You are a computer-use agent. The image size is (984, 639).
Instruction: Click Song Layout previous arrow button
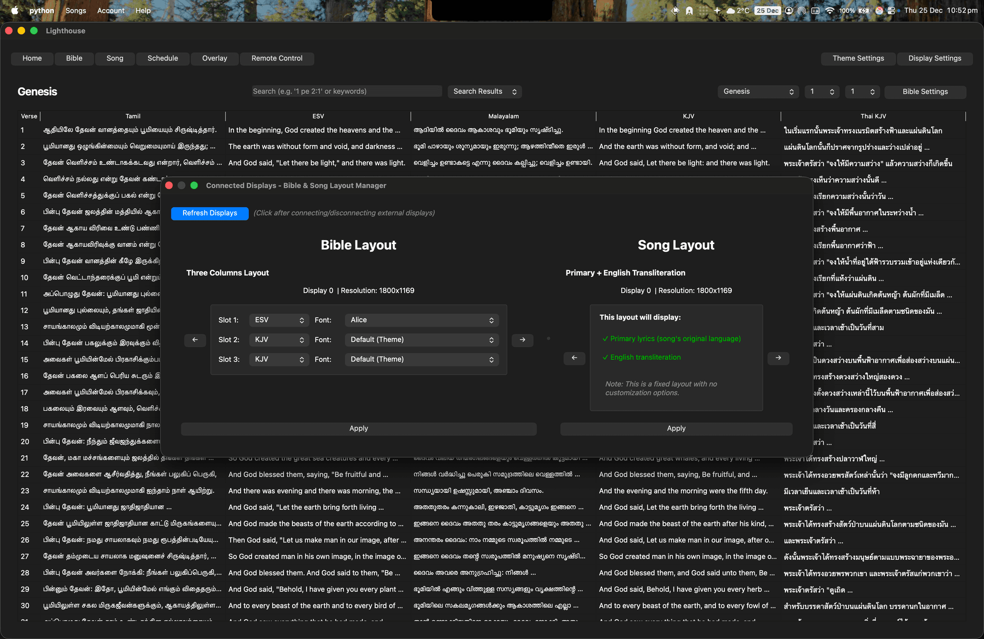(x=574, y=358)
